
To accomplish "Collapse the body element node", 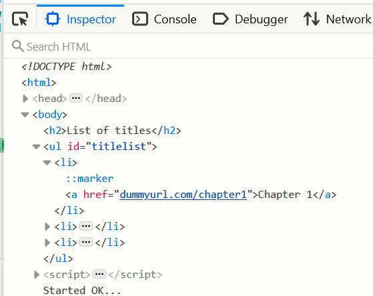I will tap(25, 115).
